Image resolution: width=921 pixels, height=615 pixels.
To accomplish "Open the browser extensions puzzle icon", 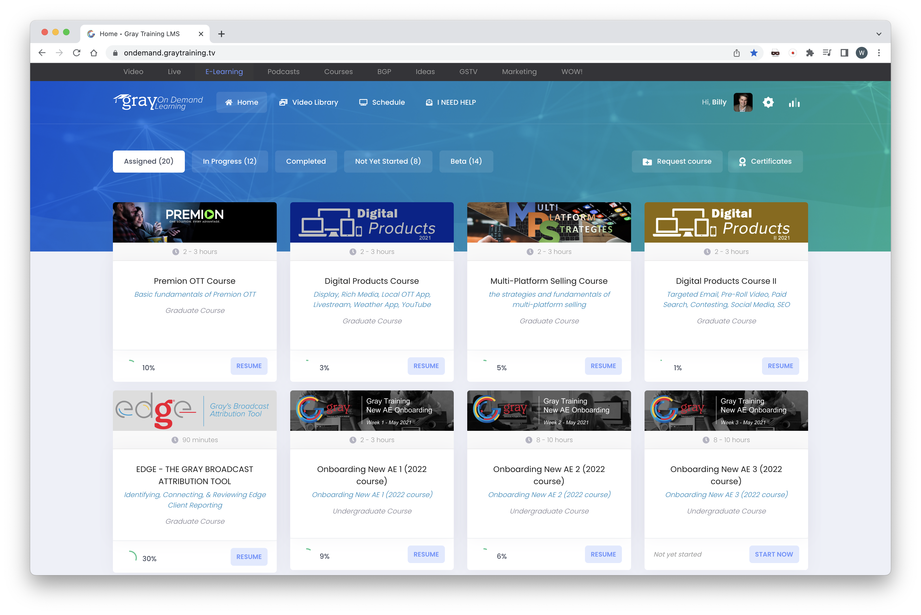I will [809, 53].
